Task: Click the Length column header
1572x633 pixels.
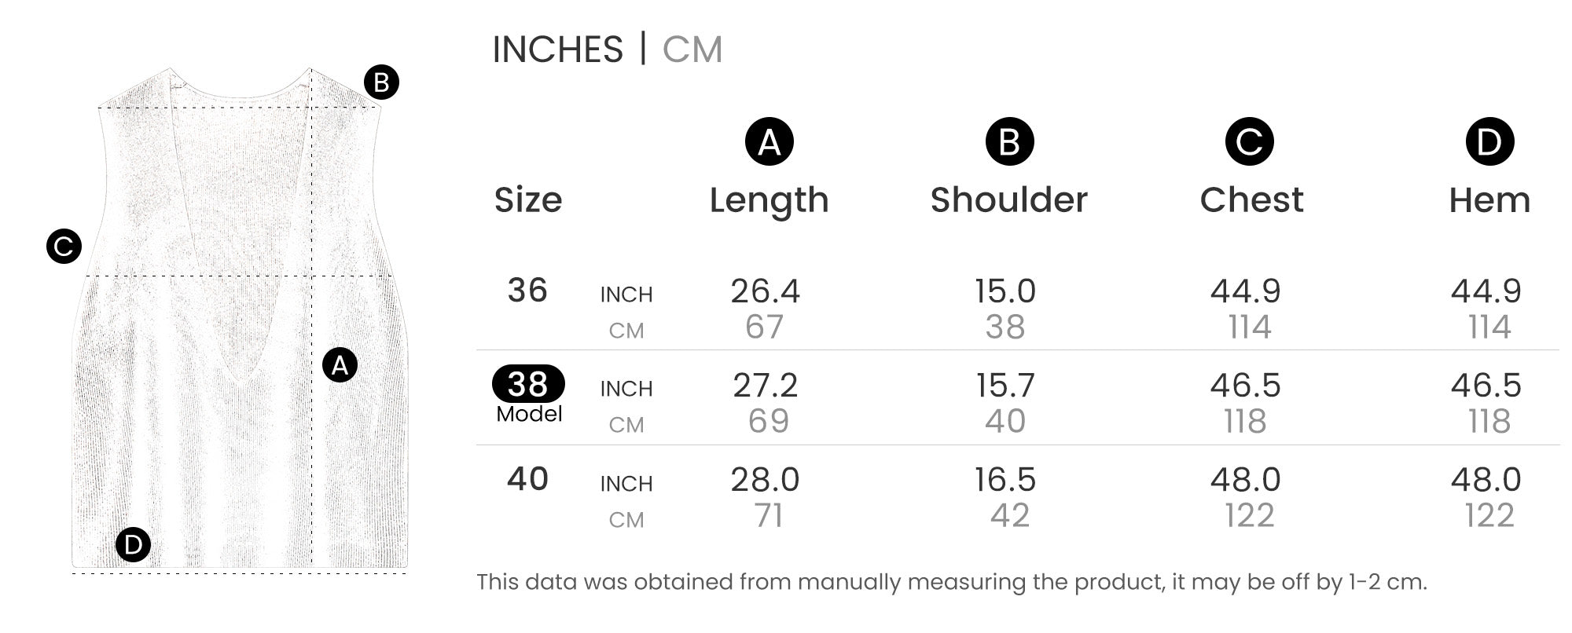Action: [x=769, y=200]
